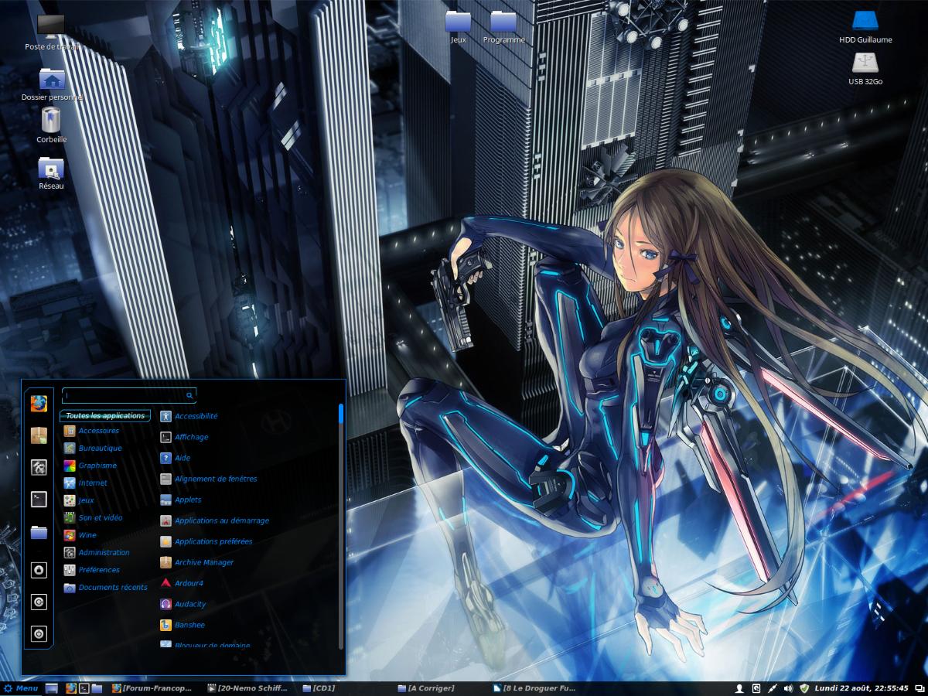
Task: Launch Terminal from menu favorites sidebar
Action: (x=39, y=500)
